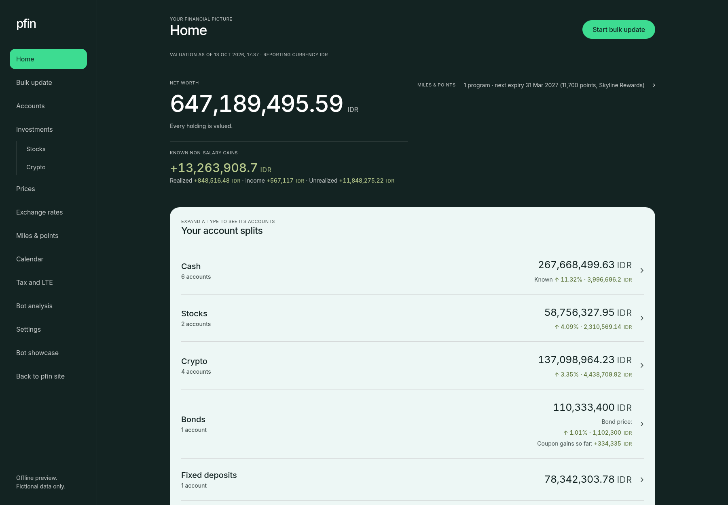728x505 pixels.
Task: Navigate to Exchange rates
Action: coord(48,212)
